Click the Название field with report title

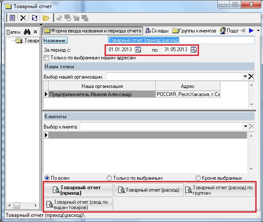tap(181, 40)
